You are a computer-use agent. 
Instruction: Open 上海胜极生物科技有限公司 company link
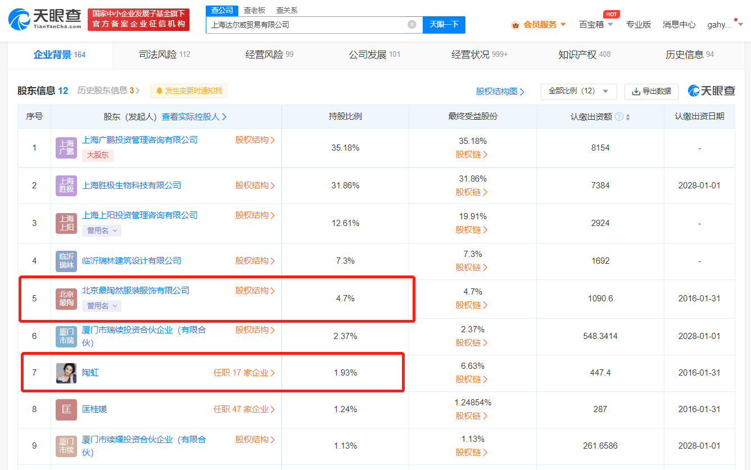coord(132,186)
